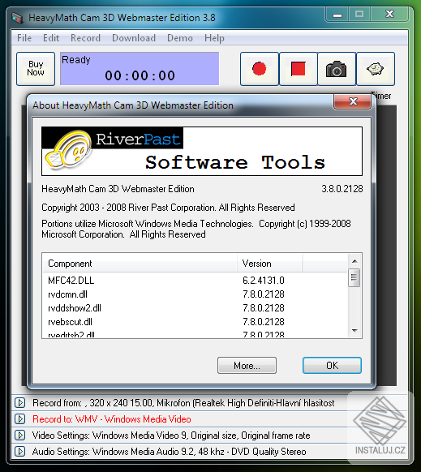Take a snapshot with the camera icon
The height and width of the screenshot is (472, 421).
tap(337, 69)
